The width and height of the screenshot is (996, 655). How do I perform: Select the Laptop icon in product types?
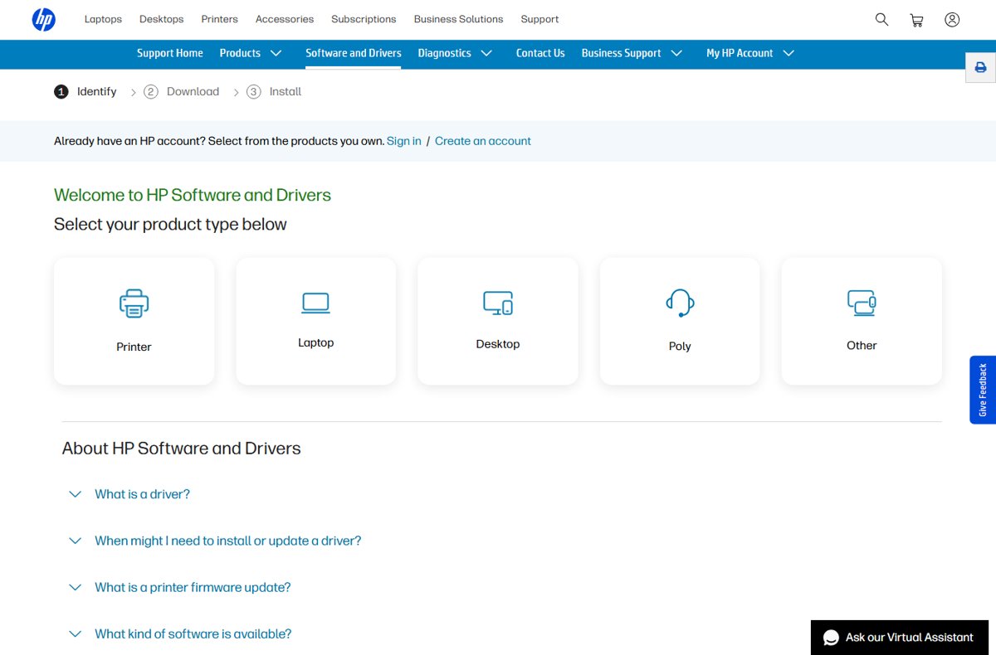315,303
